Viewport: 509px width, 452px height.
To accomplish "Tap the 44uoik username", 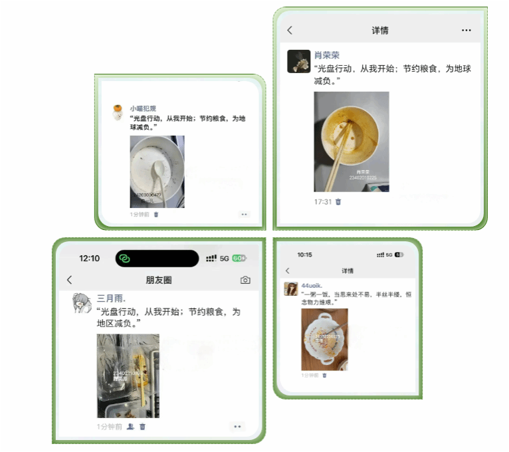I will (312, 285).
